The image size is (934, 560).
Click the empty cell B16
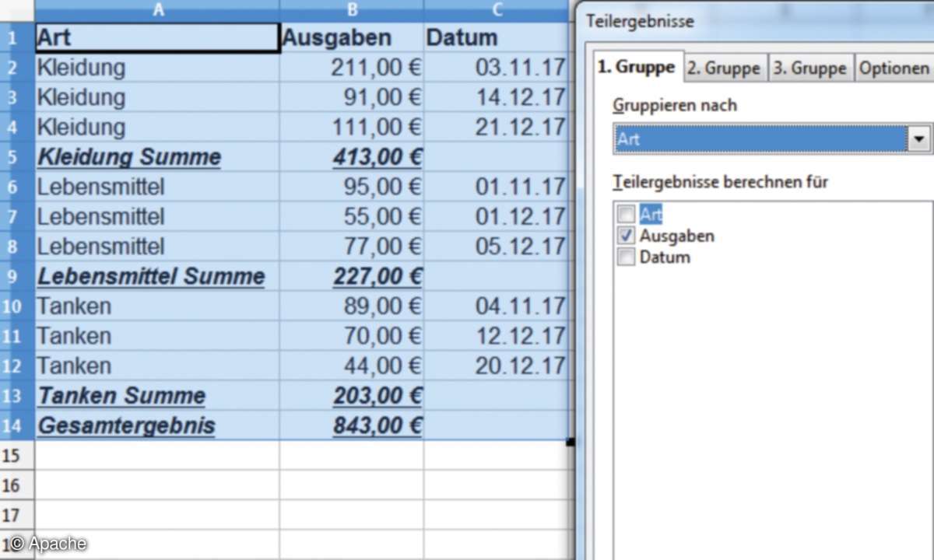352,485
